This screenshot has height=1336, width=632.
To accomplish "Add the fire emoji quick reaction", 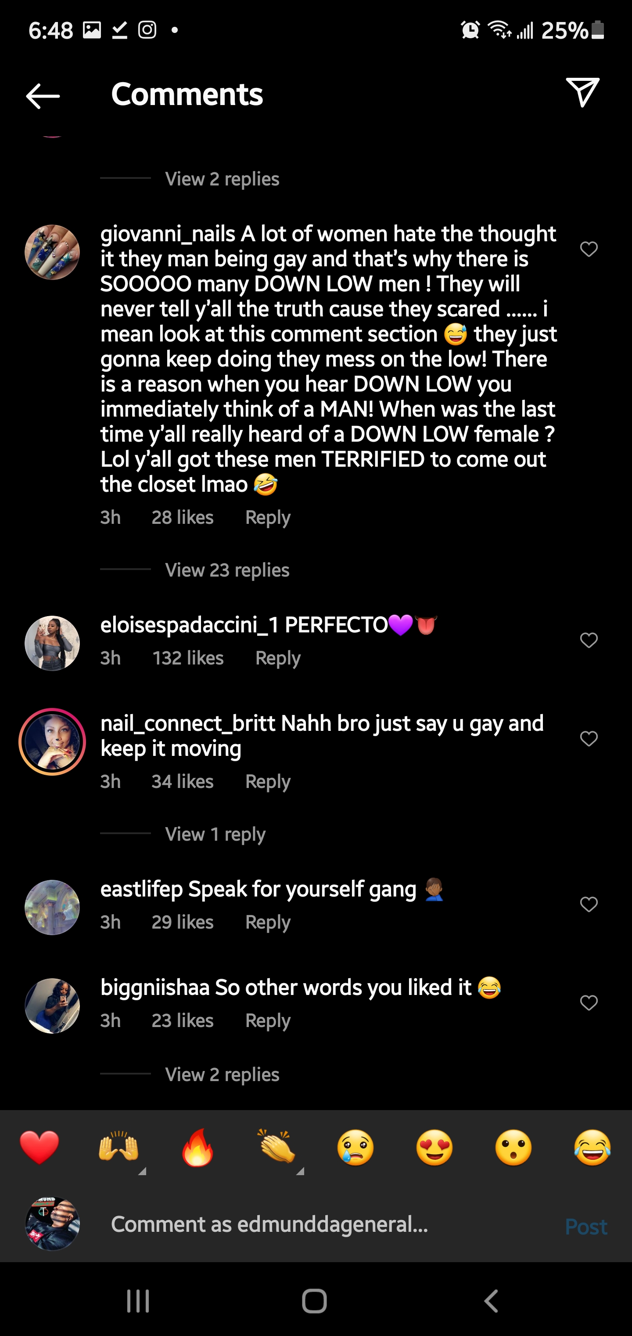I will (197, 1147).
